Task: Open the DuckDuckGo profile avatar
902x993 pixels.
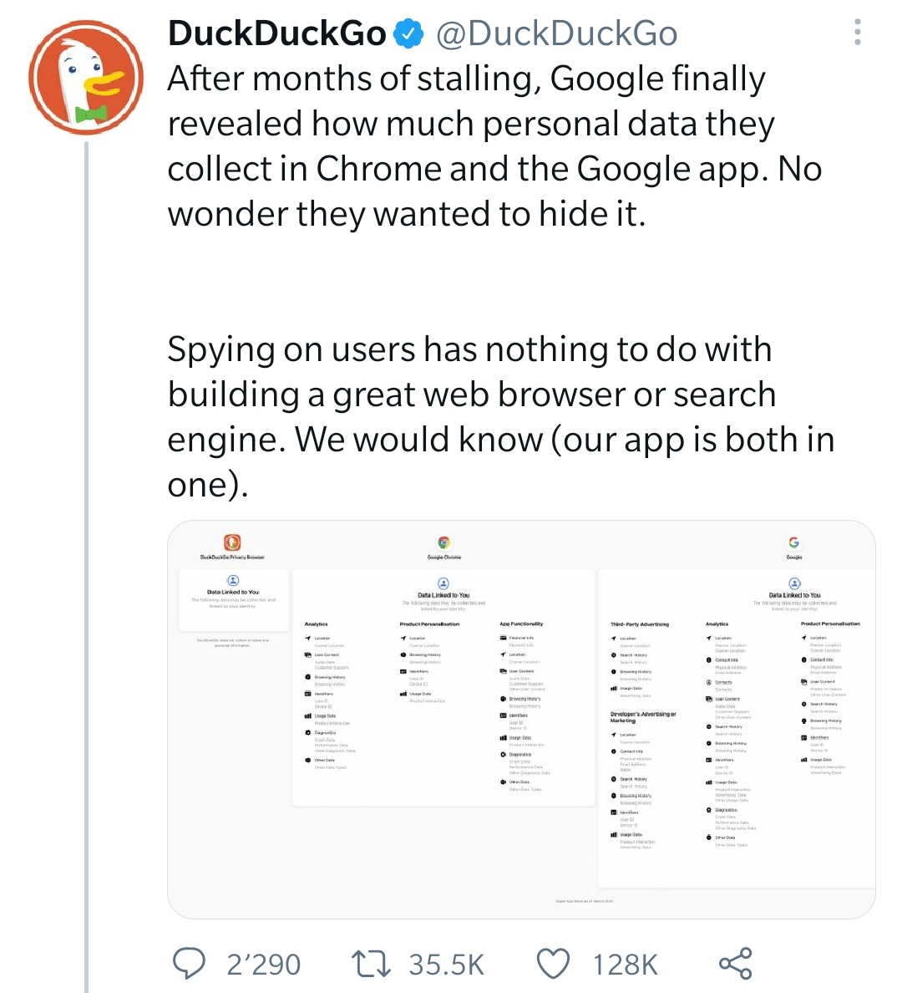Action: [86, 77]
